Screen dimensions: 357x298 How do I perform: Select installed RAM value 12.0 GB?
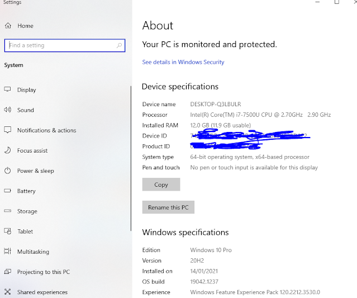[x=220, y=125]
